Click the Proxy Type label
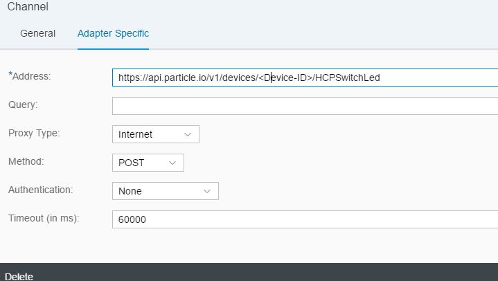This screenshot has height=281, width=498. (x=34, y=133)
